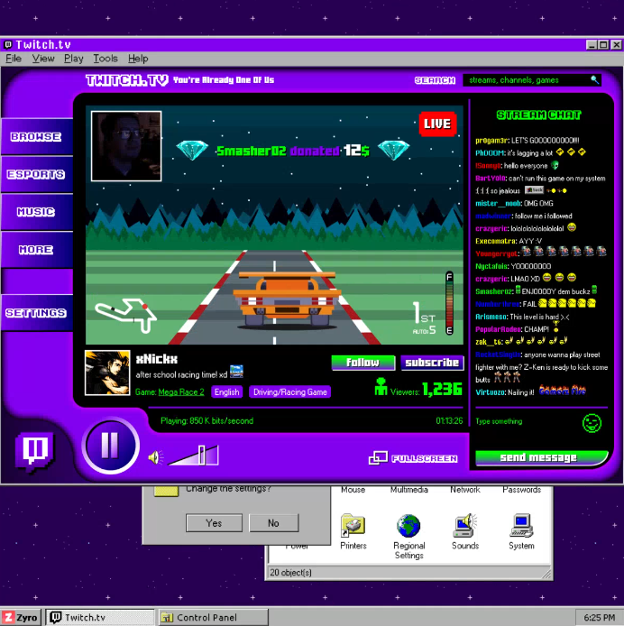
Task: Click the Virtuozo username in chat
Action: [x=491, y=392]
